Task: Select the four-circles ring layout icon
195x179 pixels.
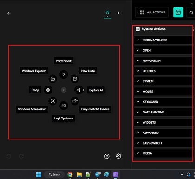Action: [x=107, y=12]
